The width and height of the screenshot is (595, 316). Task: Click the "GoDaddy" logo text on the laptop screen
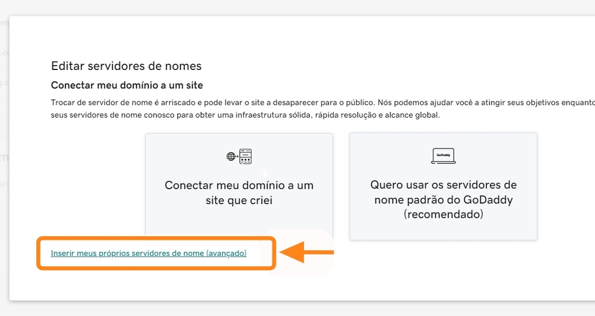[x=443, y=155]
